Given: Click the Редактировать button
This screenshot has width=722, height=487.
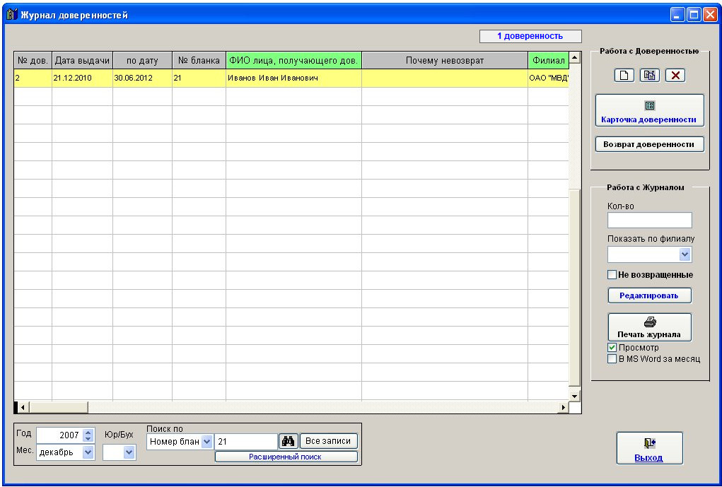Looking at the screenshot, I should point(649,295).
